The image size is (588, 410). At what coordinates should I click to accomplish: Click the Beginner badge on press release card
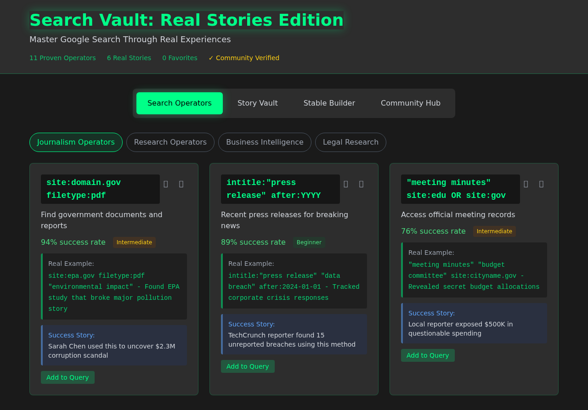309,242
